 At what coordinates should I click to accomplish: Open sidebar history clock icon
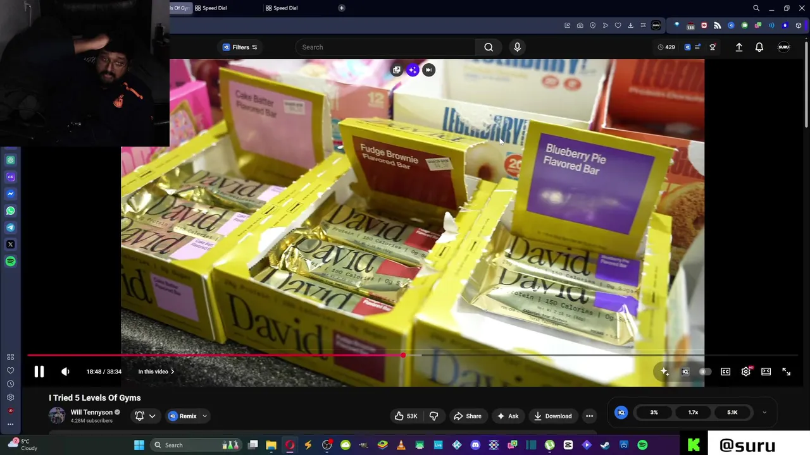click(x=10, y=384)
